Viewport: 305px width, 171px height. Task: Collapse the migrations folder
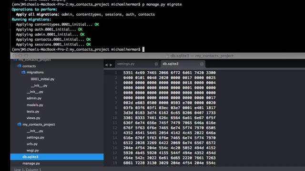tap(35, 72)
